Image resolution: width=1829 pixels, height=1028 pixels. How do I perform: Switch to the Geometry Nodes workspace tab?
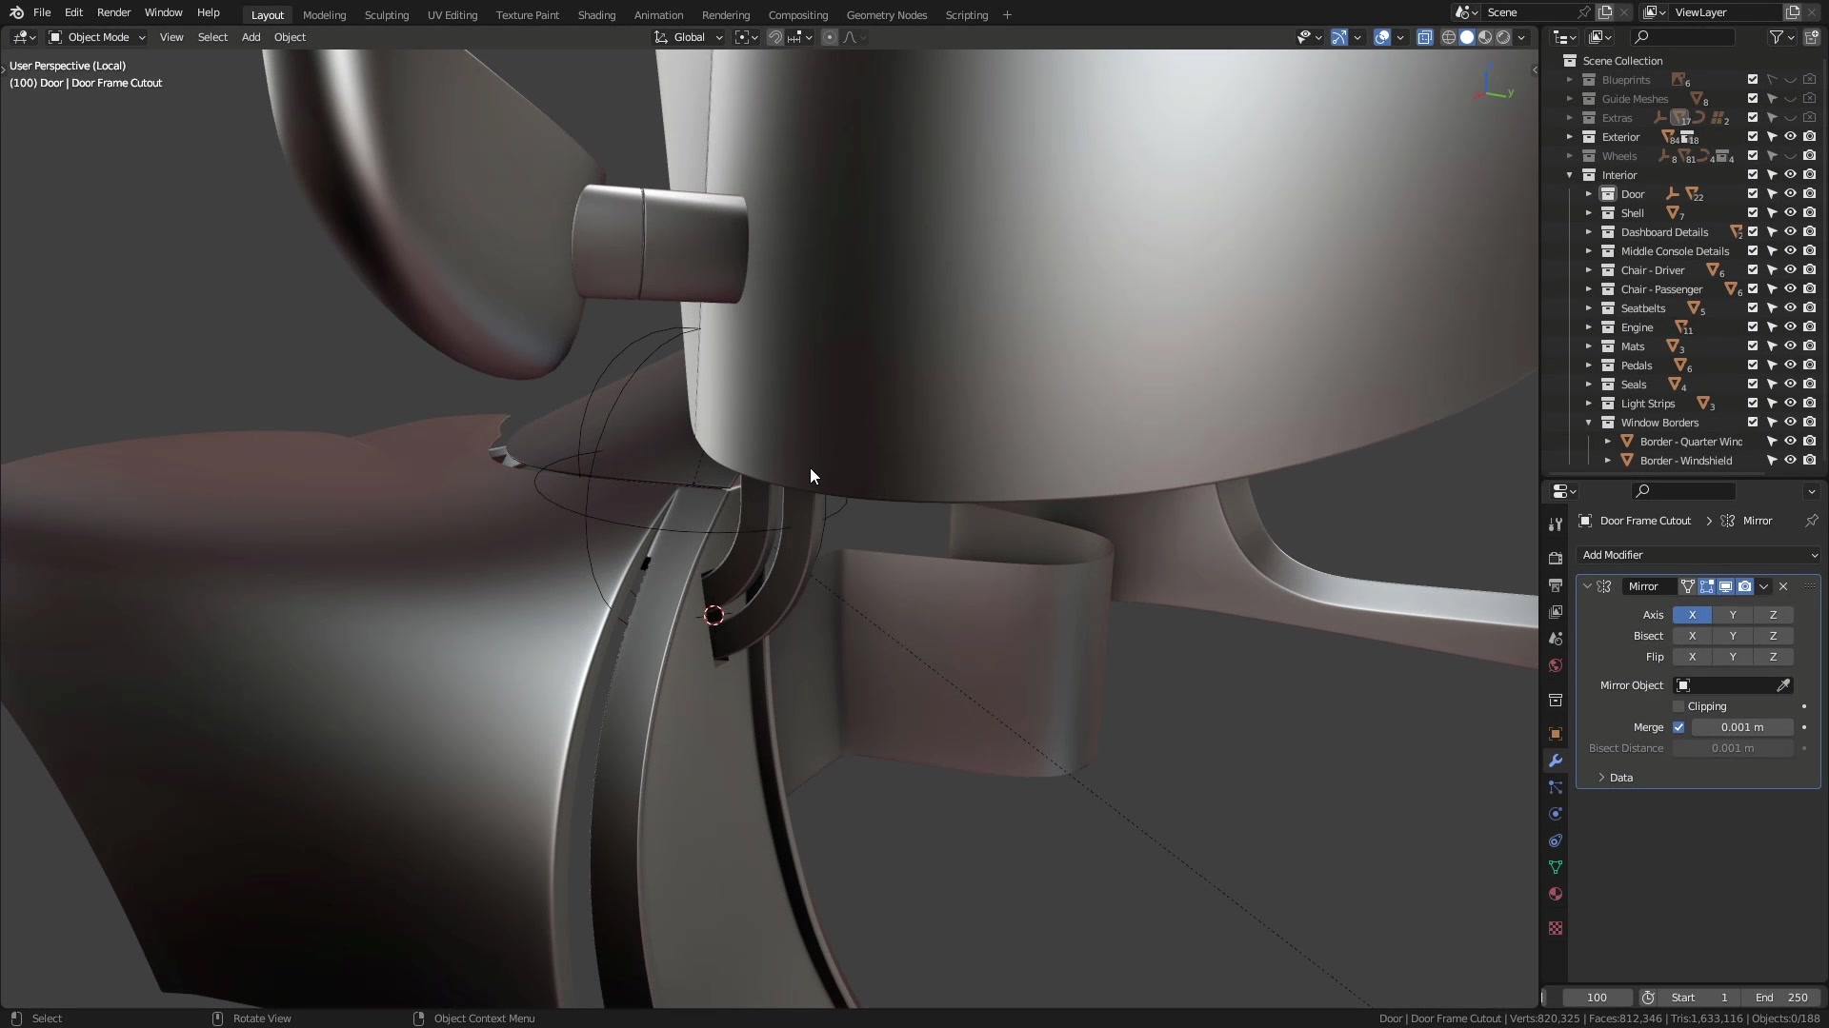[886, 14]
